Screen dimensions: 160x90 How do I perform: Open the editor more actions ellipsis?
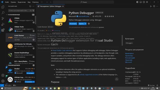[x=157, y=6]
